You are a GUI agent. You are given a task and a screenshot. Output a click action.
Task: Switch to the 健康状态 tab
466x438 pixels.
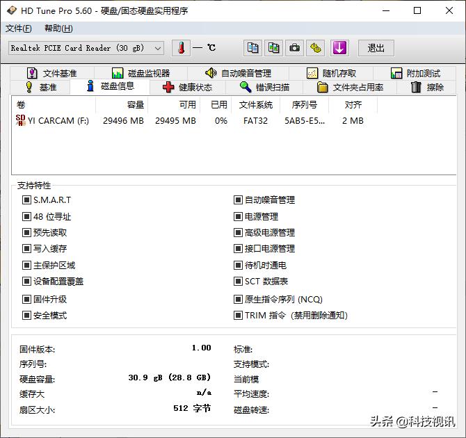tap(188, 88)
